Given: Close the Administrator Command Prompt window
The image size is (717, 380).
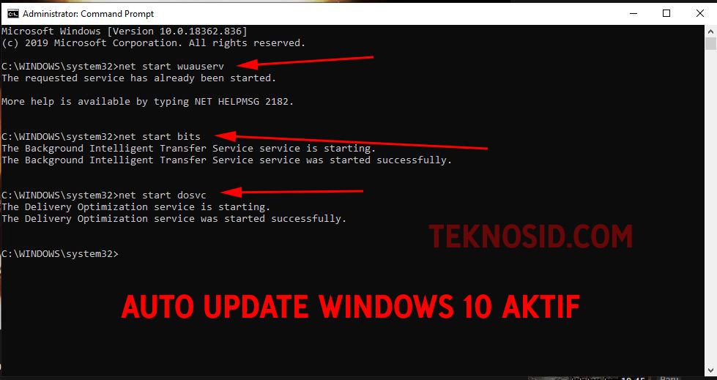Looking at the screenshot, I should (699, 14).
